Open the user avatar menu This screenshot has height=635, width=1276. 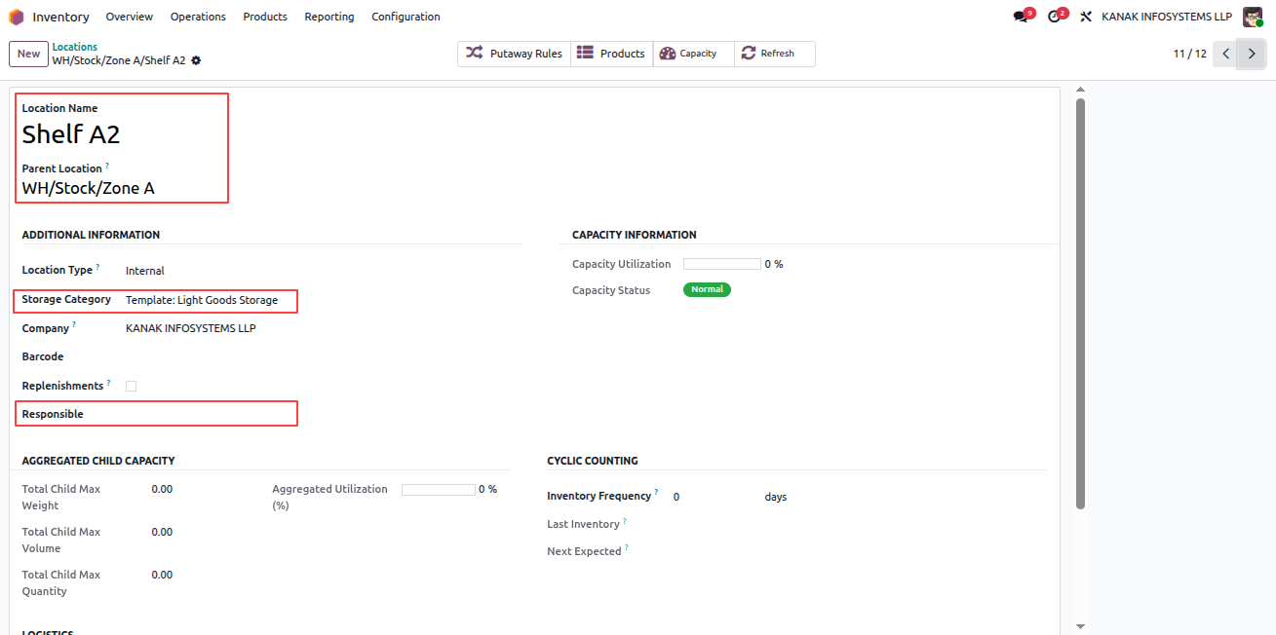click(1253, 17)
